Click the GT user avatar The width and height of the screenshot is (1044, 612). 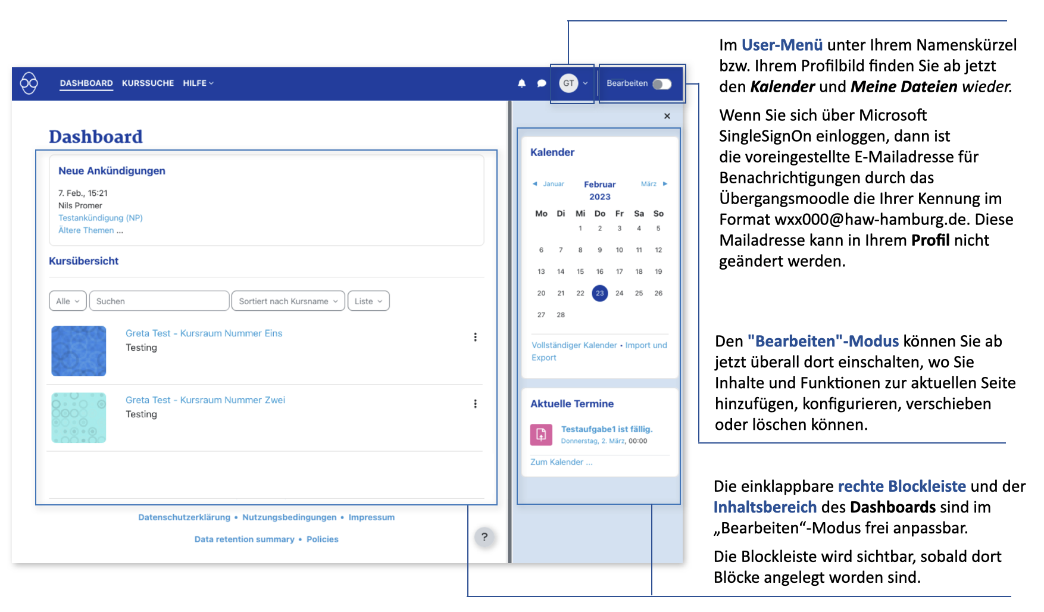tap(568, 83)
